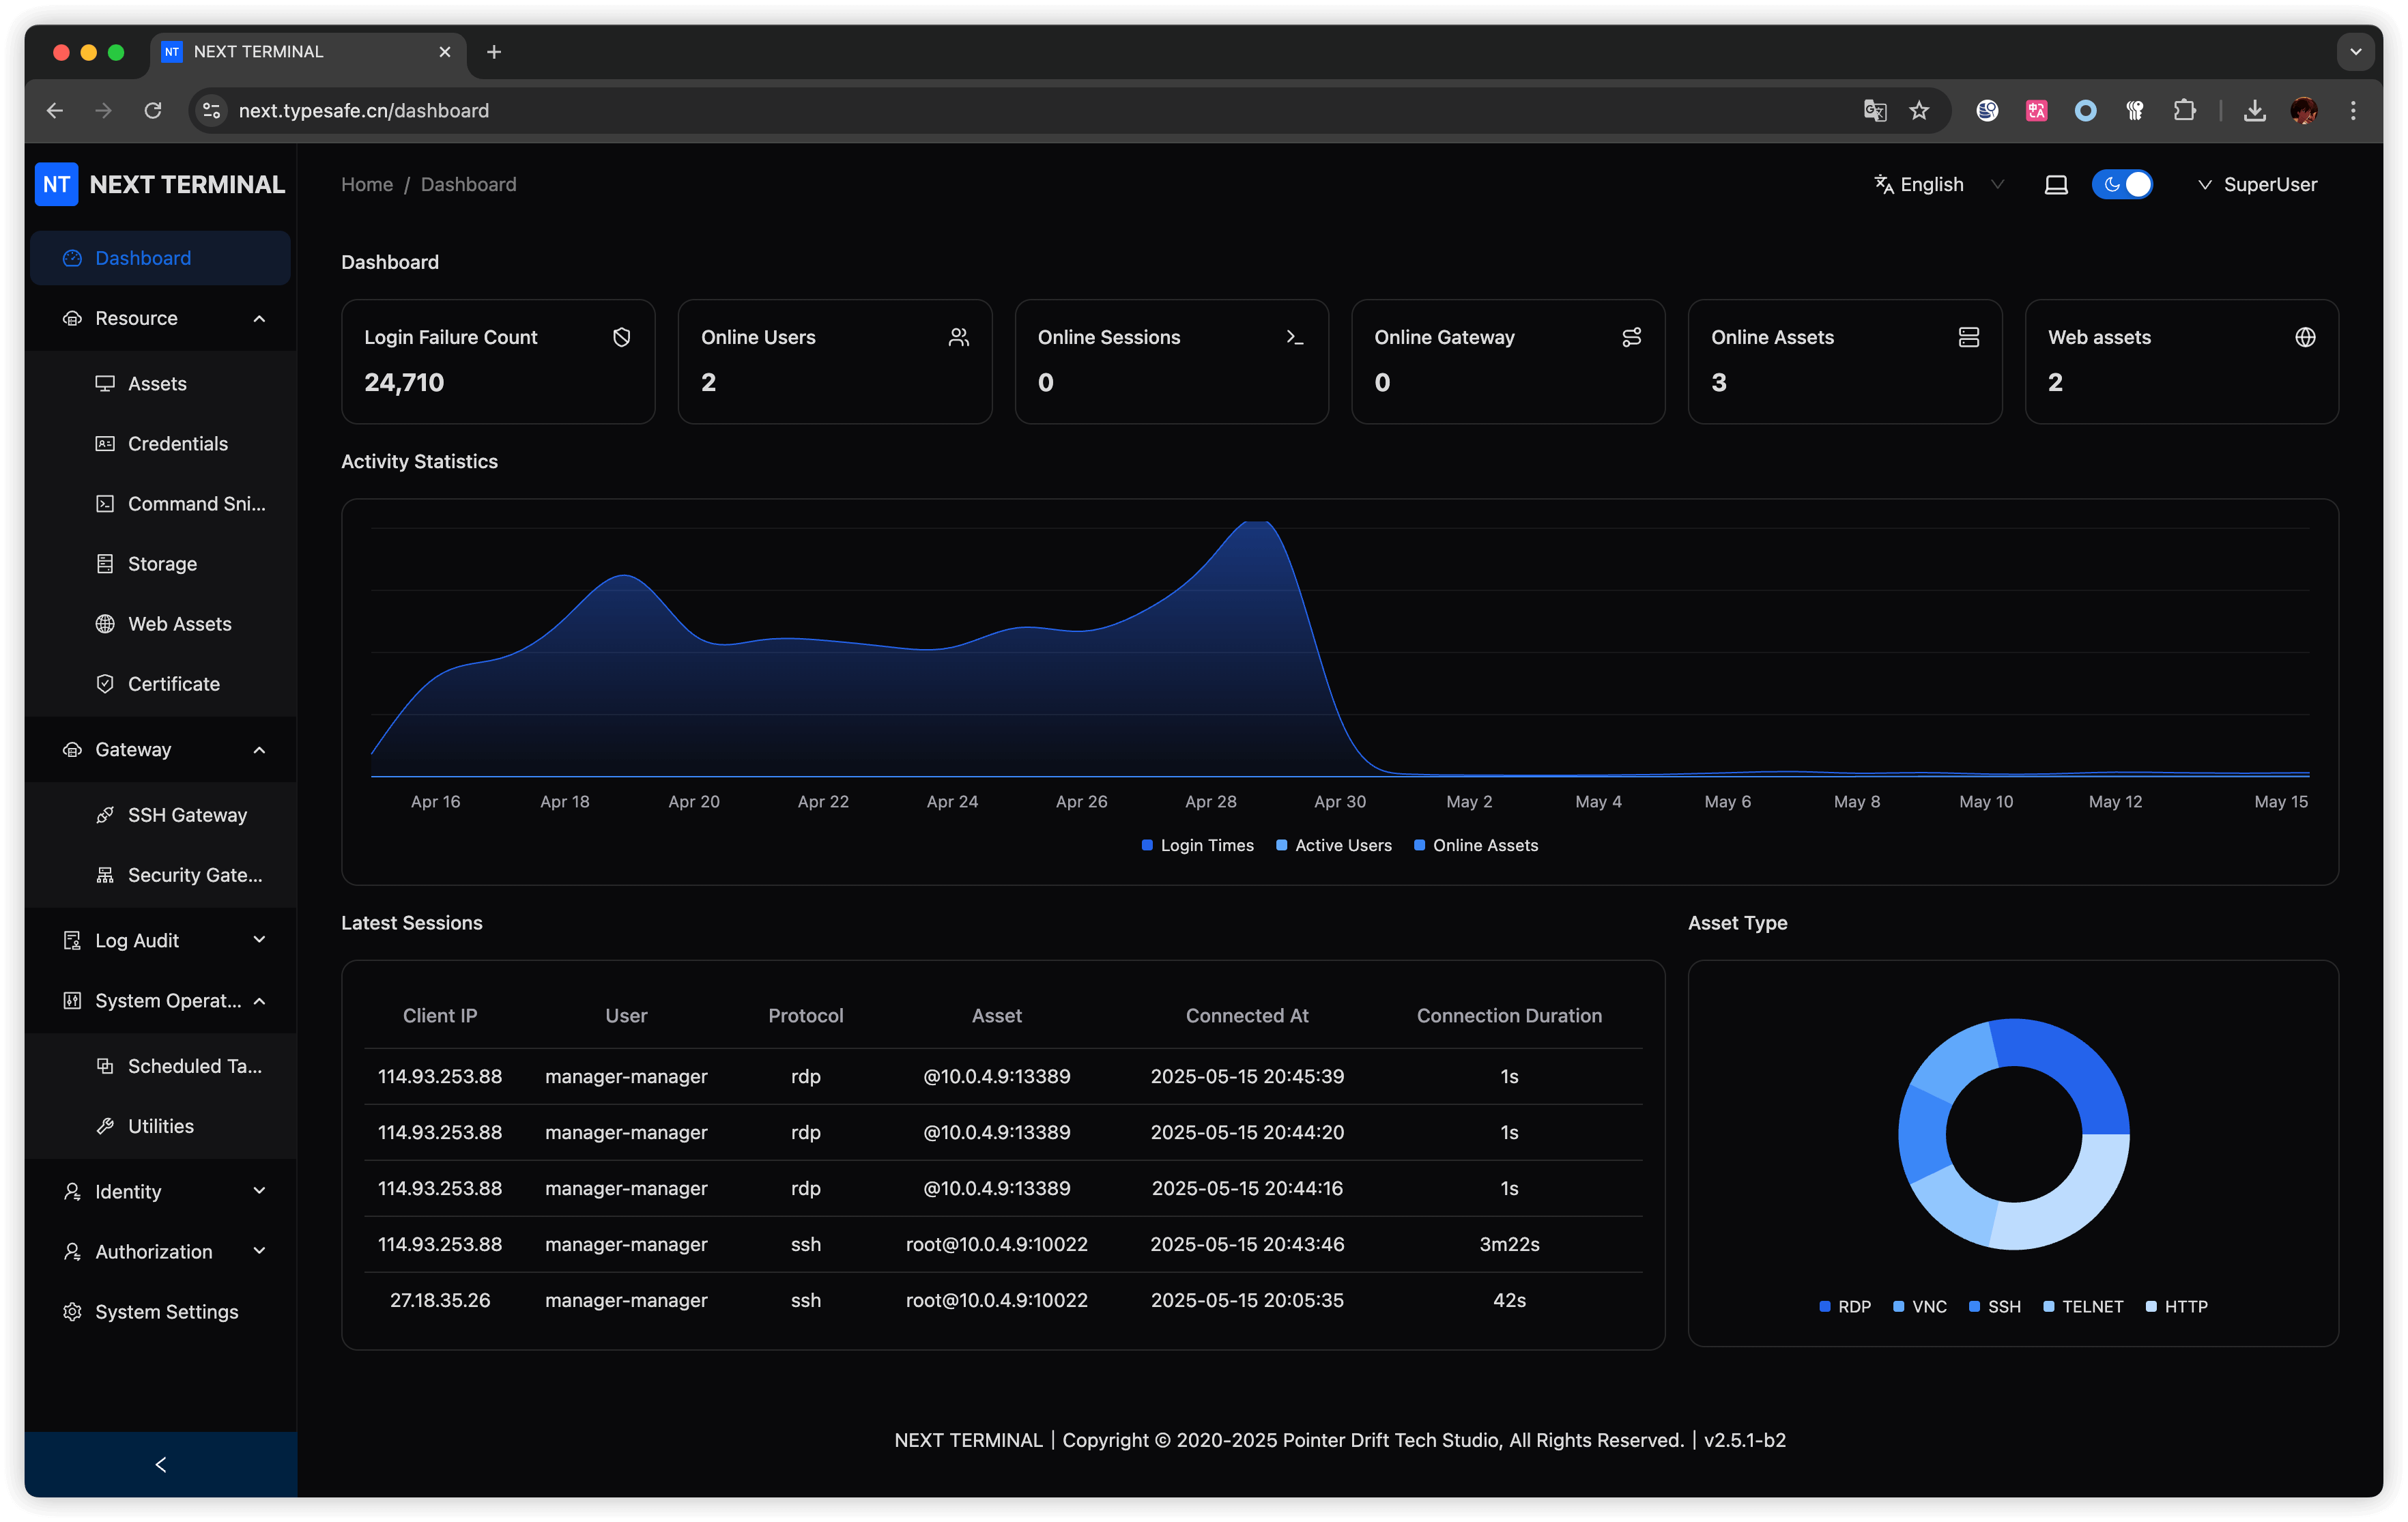Click the sidebar collapse arrow at bottom

160,1464
